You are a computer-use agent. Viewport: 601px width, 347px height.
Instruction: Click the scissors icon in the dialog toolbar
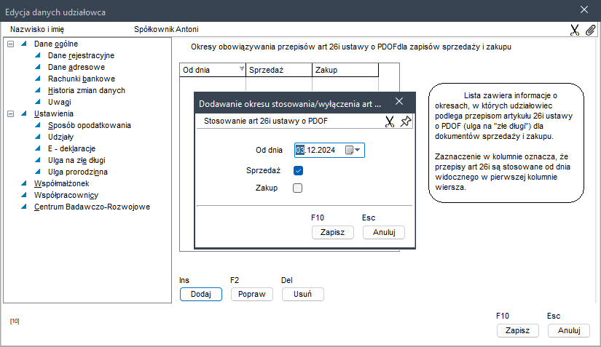(x=390, y=121)
